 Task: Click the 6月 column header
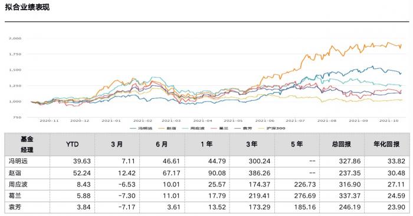[x=162, y=144]
